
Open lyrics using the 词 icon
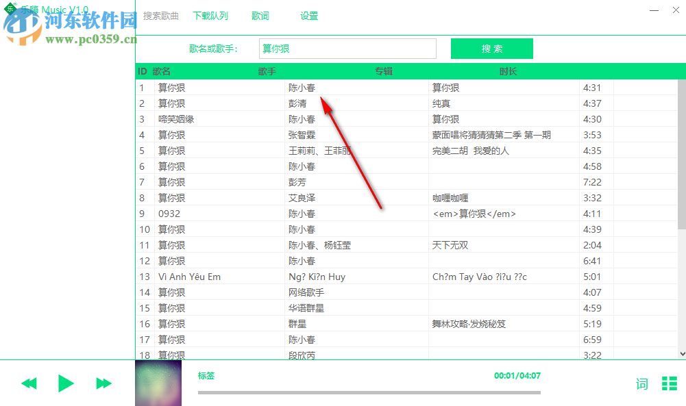pyautogui.click(x=641, y=384)
